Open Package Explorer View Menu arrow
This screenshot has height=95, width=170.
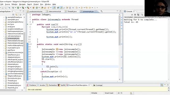(24, 15)
